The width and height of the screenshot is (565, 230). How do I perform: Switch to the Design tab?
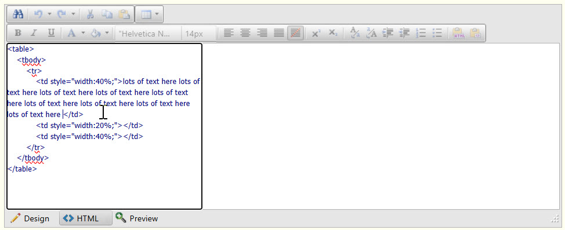click(x=30, y=218)
